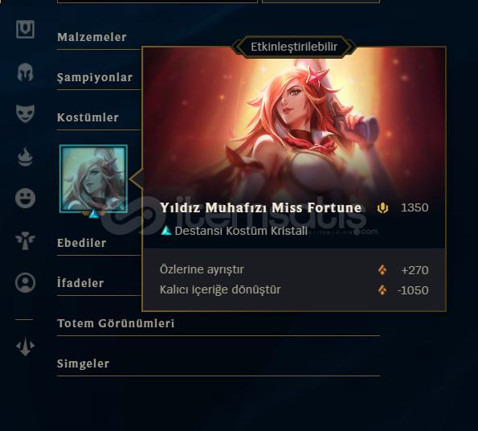Expand the Malzemeler section
Image resolution: width=478 pixels, height=431 pixels.
point(92,37)
